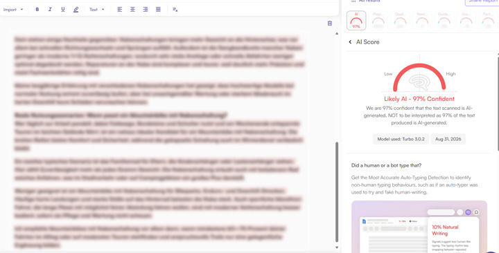
Task: Open the Import dropdown menu
Action: [13, 10]
